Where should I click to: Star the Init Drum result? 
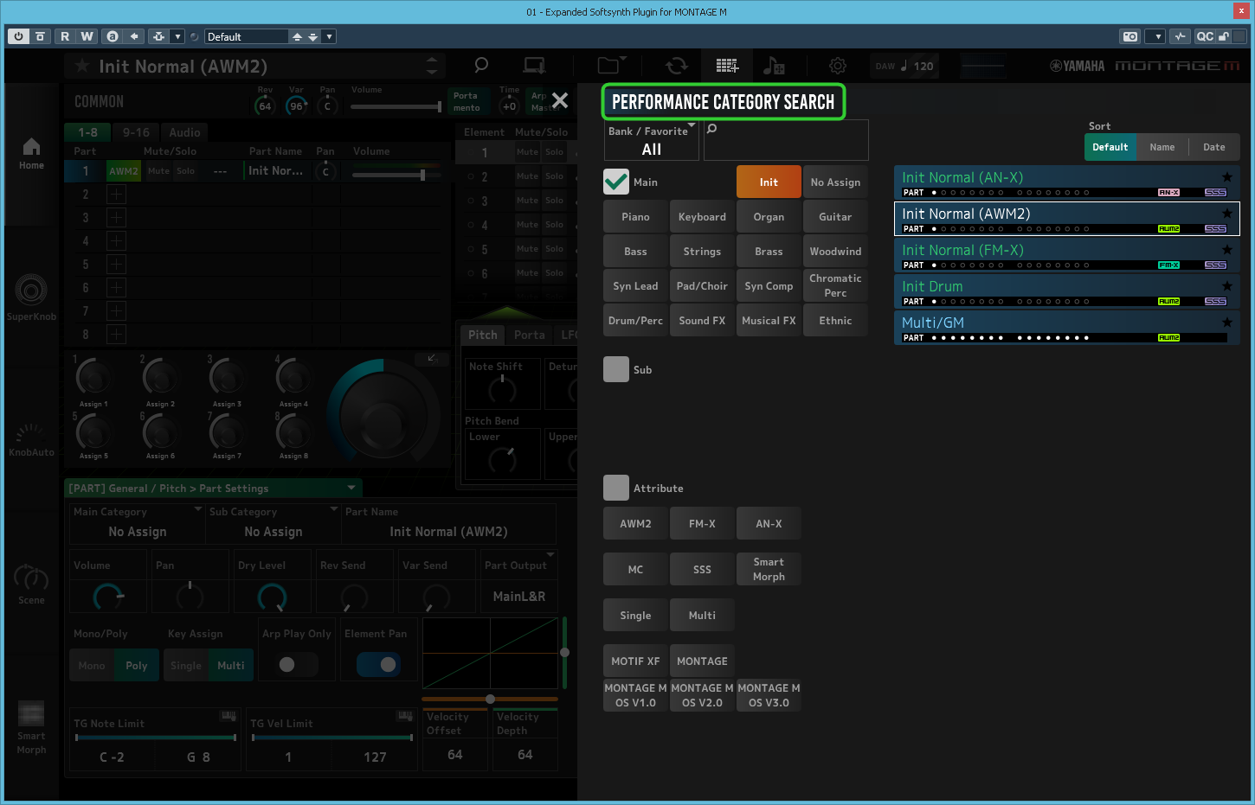click(x=1226, y=286)
